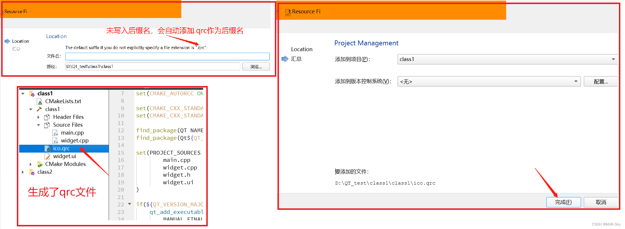Click the main.cpp file icon
Viewport: 625px width, 229px height.
coord(55,133)
